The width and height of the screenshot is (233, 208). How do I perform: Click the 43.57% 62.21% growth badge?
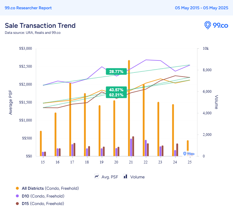[x=116, y=92]
